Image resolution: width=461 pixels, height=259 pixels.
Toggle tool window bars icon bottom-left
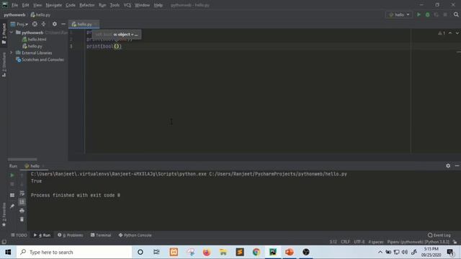tap(4, 242)
